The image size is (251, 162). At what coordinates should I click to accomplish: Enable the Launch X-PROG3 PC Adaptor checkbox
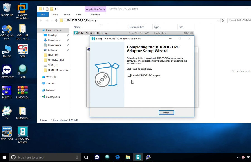129,75
